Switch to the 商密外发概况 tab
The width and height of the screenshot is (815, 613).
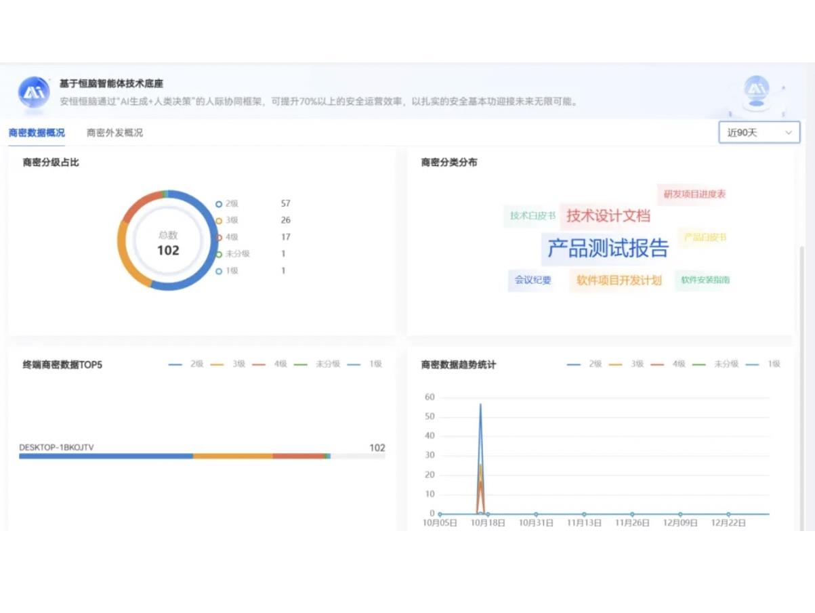[114, 133]
